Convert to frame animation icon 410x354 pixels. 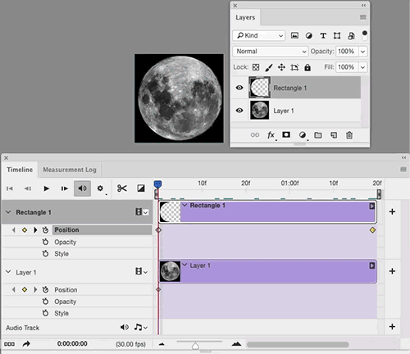click(x=9, y=344)
